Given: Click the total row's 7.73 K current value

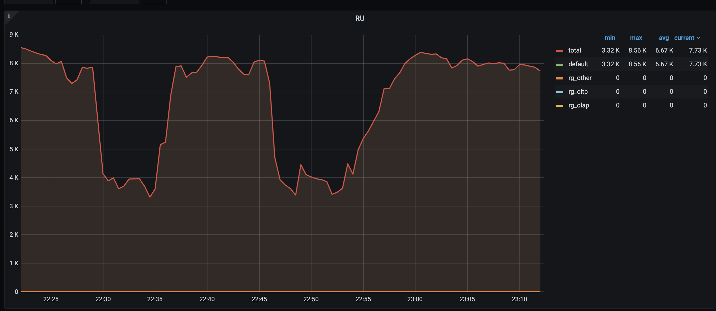Looking at the screenshot, I should coord(698,50).
